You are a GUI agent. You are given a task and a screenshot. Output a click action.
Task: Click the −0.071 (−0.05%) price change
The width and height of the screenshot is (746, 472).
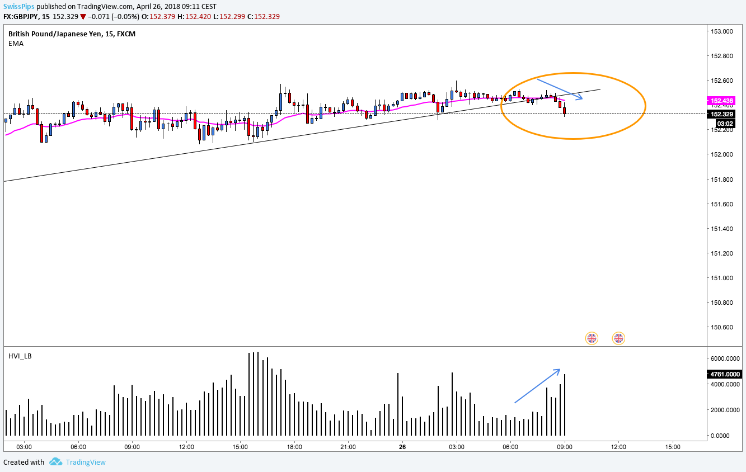click(x=113, y=17)
